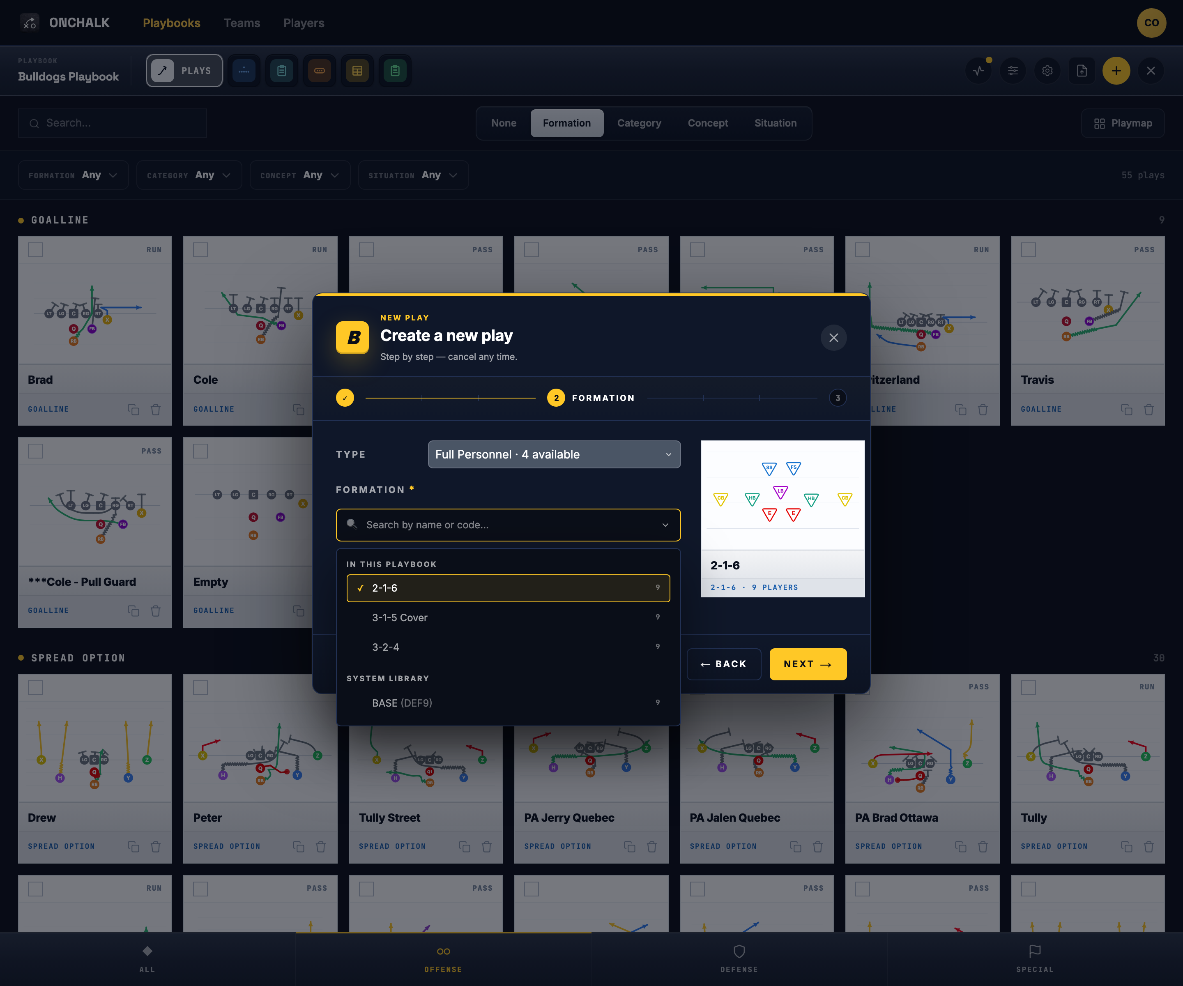The image size is (1183, 986).
Task: Check the Travis play checkbox
Action: click(x=1029, y=250)
